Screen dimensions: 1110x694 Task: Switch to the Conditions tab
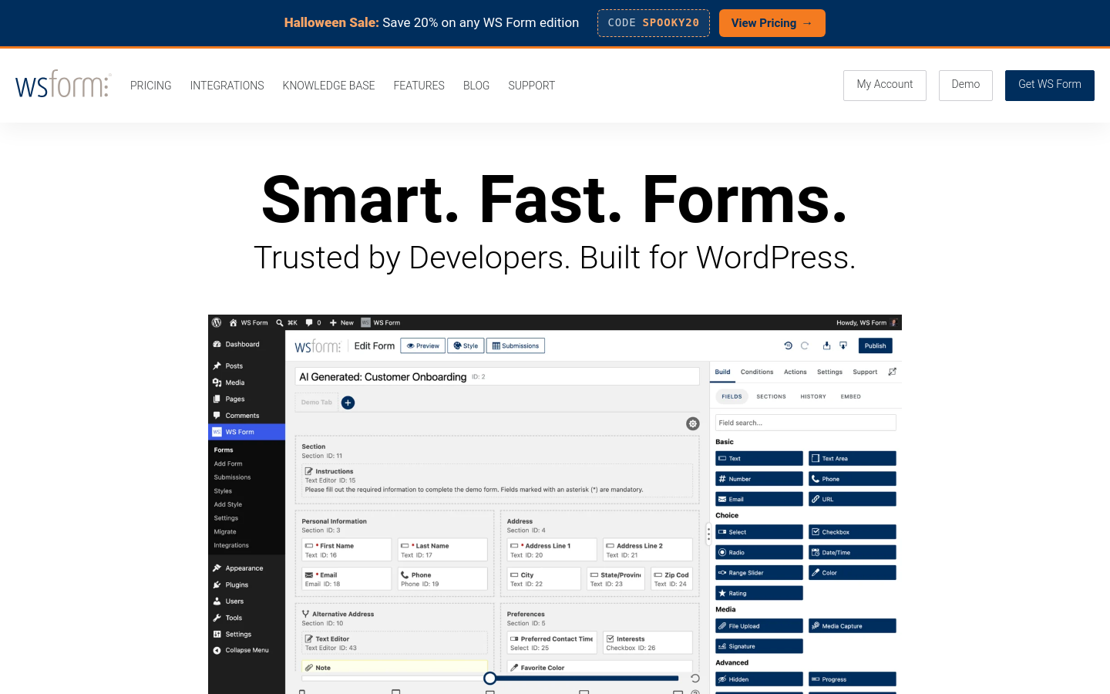pyautogui.click(x=757, y=372)
